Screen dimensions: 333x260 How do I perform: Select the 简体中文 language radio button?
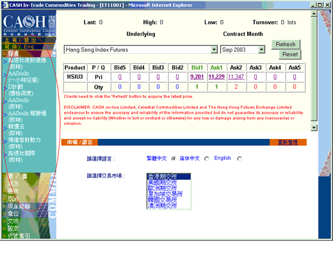click(207, 159)
